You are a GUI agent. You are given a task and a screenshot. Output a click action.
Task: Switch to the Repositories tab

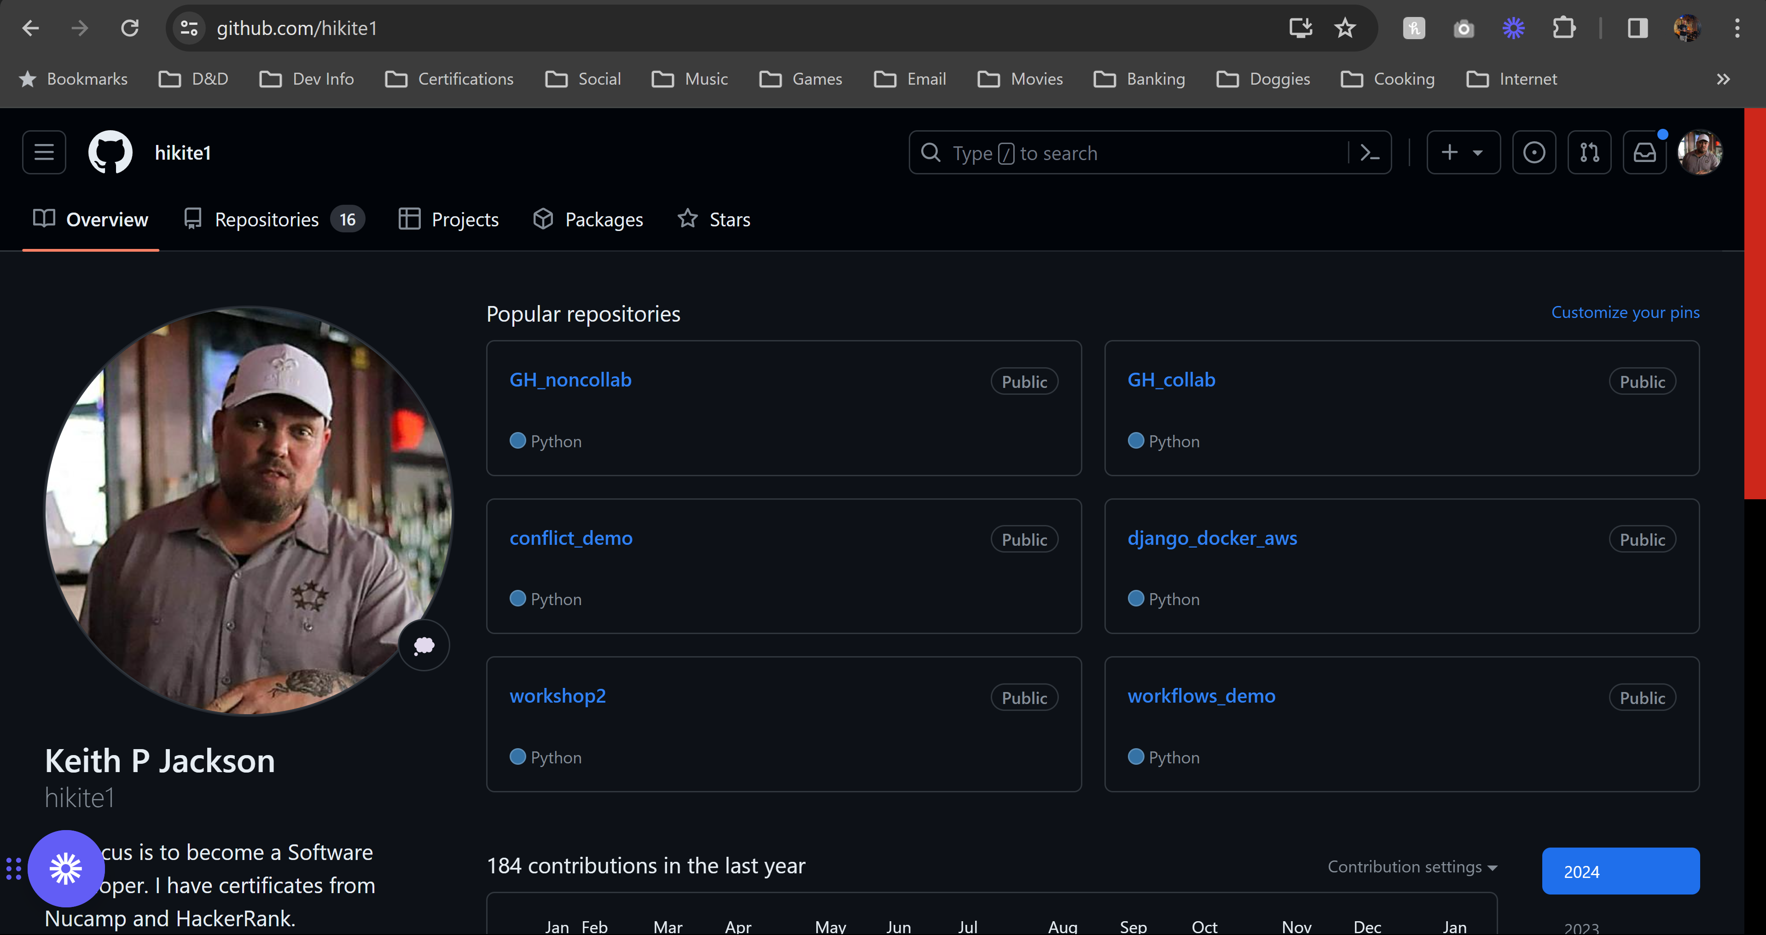pos(273,219)
